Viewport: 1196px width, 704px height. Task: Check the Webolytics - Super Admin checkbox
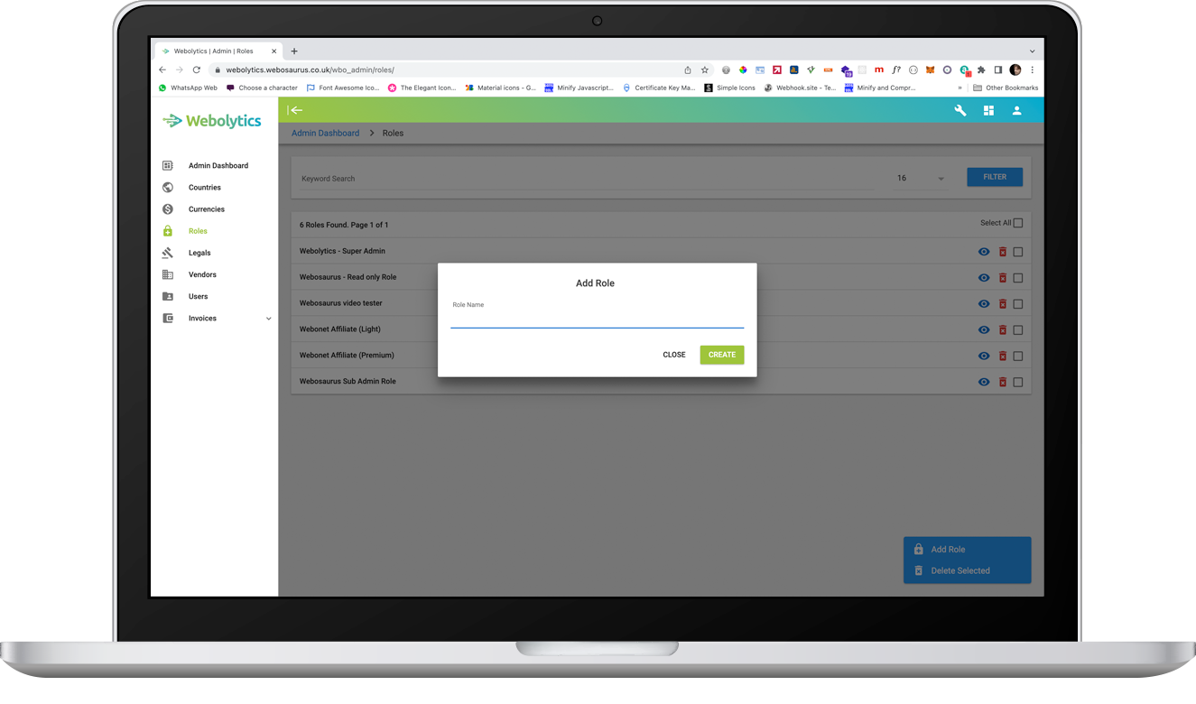point(1018,252)
